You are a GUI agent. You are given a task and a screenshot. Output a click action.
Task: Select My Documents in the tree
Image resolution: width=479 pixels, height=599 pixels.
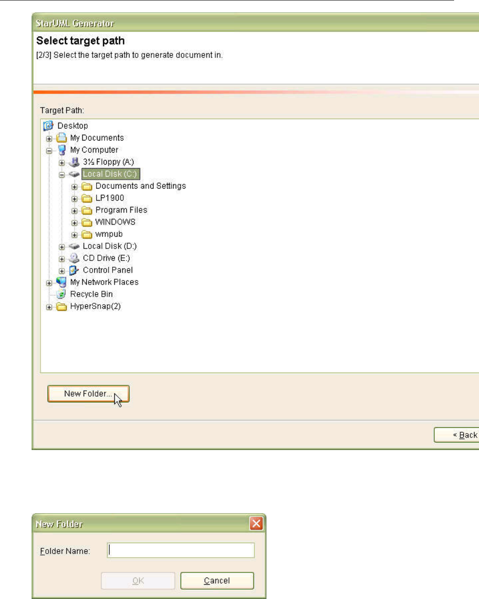tap(97, 138)
